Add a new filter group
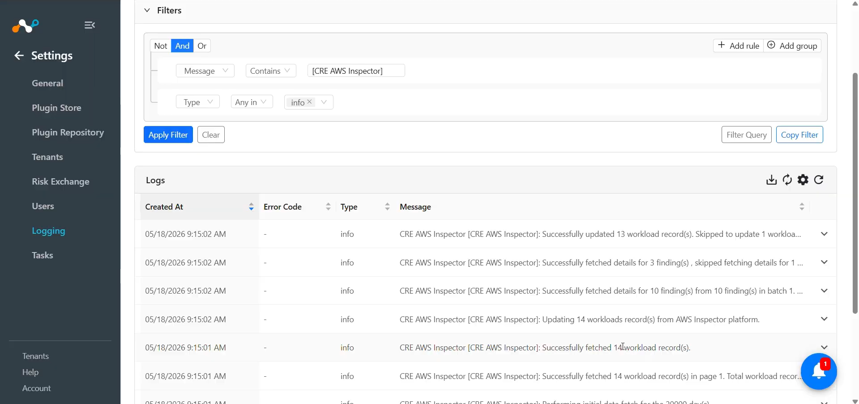 pos(792,46)
